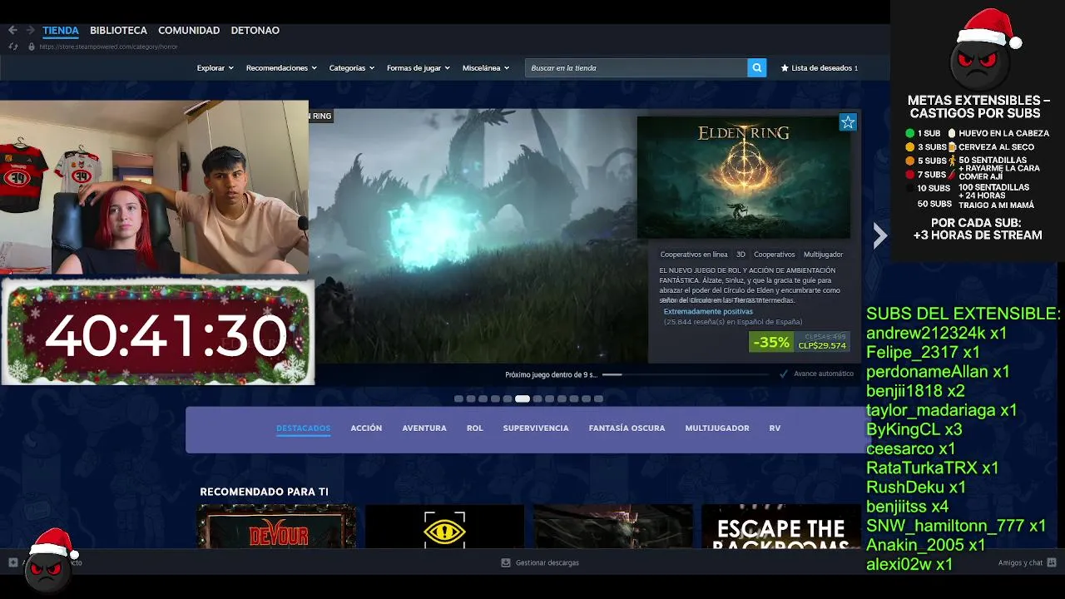Image resolution: width=1065 pixels, height=599 pixels.
Task: Click Gestionar descargas text
Action: 547,562
